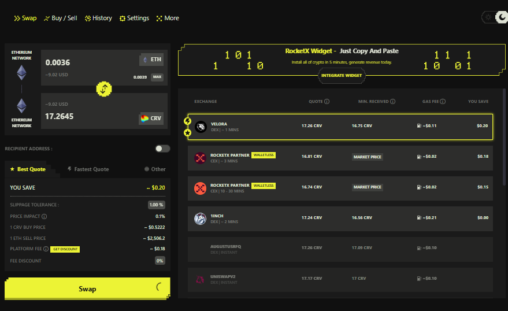The height and width of the screenshot is (311, 508).
Task: Select the AUGUSTUSRFQ quote row
Action: [x=340, y=250]
